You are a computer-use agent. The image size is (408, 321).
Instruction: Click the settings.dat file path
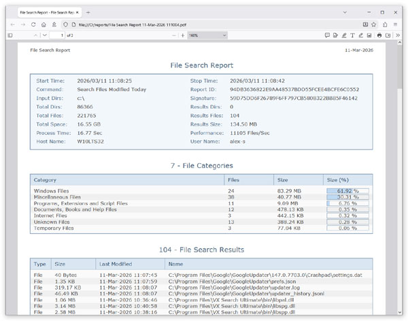[265, 275]
